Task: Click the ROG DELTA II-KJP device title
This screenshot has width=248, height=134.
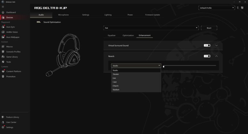Action: coord(51,8)
